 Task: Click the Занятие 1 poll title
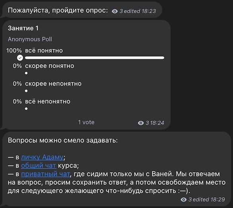tap(23, 28)
